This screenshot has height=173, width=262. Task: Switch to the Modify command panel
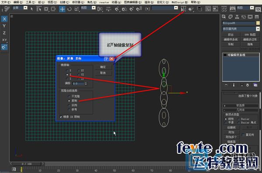pyautogui.click(x=231, y=17)
